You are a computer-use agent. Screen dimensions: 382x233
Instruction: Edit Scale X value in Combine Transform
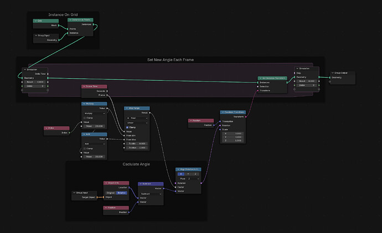[x=233, y=134]
